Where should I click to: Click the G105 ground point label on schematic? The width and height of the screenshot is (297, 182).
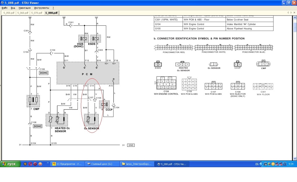[x=54, y=143]
